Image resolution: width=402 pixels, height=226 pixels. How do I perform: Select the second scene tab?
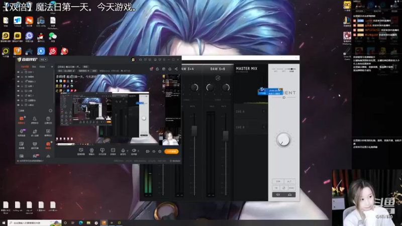(34, 67)
